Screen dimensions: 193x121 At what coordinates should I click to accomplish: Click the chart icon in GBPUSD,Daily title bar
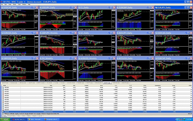pos(2,58)
